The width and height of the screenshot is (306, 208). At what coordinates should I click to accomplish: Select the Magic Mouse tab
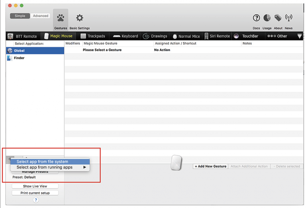58,36
